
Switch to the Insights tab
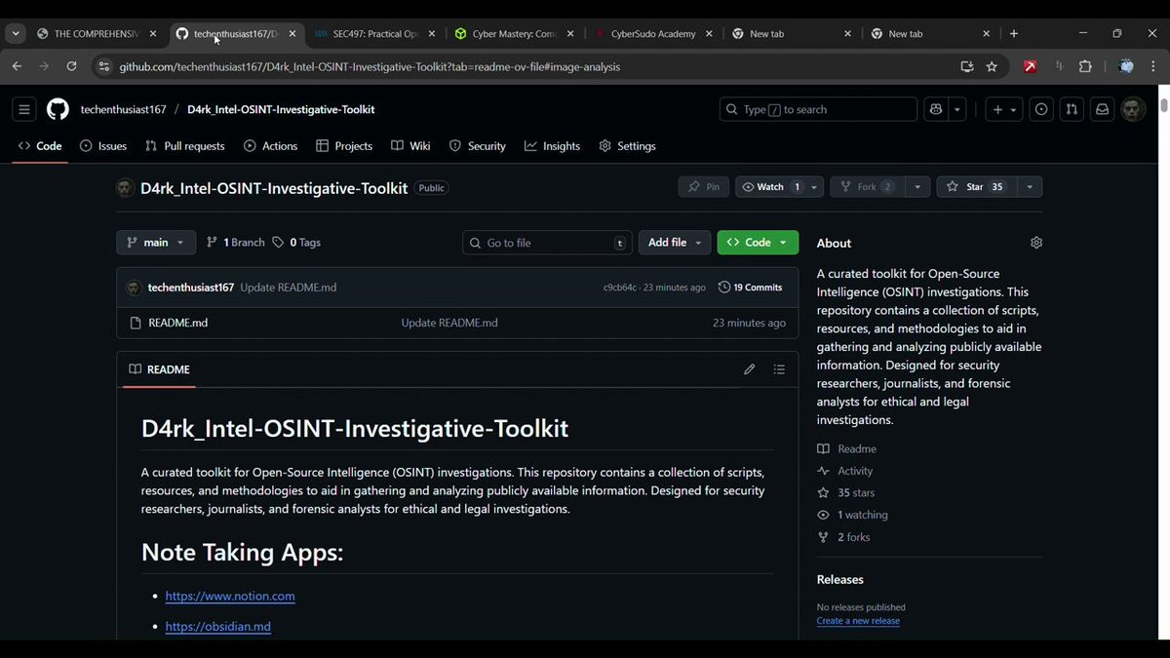552,146
